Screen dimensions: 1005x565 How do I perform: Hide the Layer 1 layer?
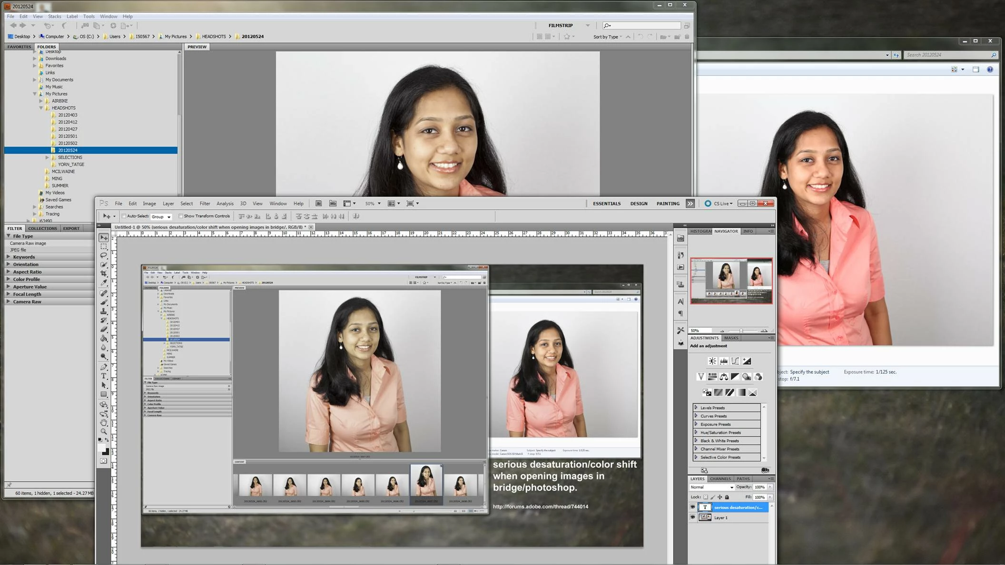click(x=692, y=517)
